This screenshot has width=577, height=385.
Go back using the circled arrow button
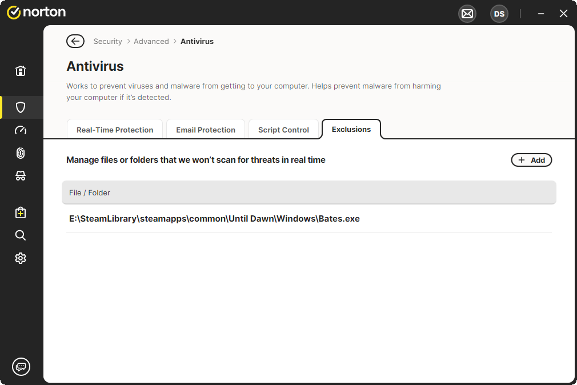pos(75,41)
